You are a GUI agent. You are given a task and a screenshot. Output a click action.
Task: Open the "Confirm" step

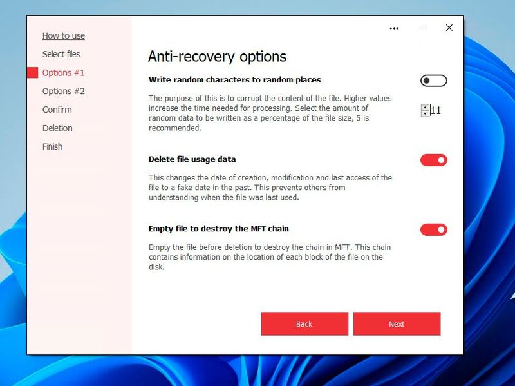coord(57,110)
